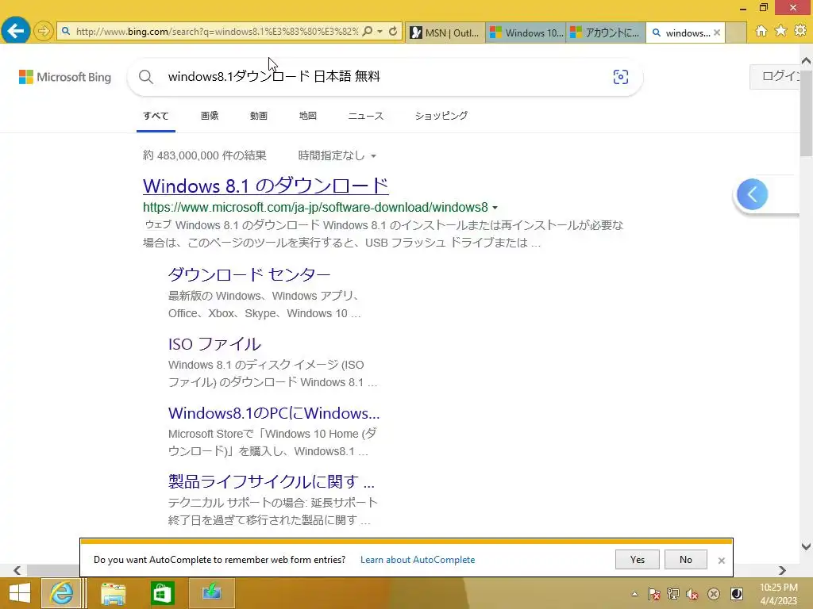Click the tray icon with circled X

click(x=714, y=594)
